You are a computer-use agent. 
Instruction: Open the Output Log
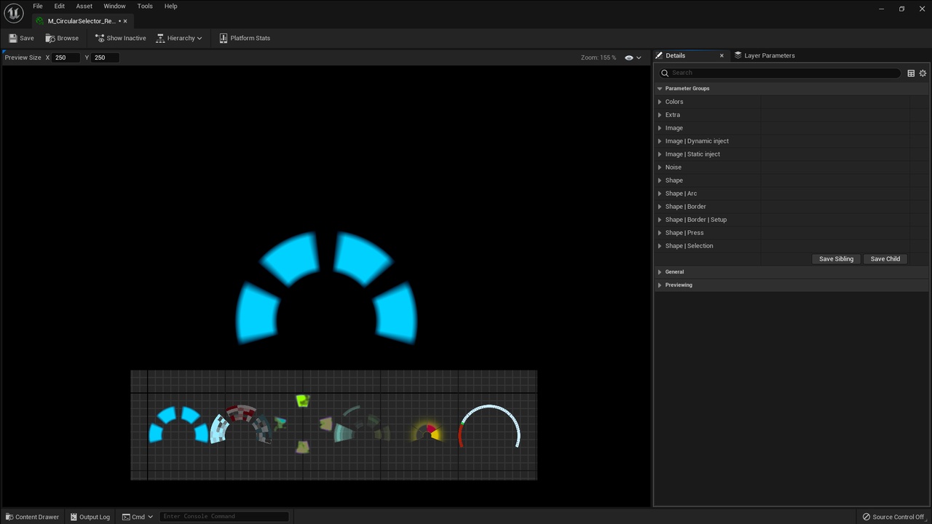(x=90, y=517)
